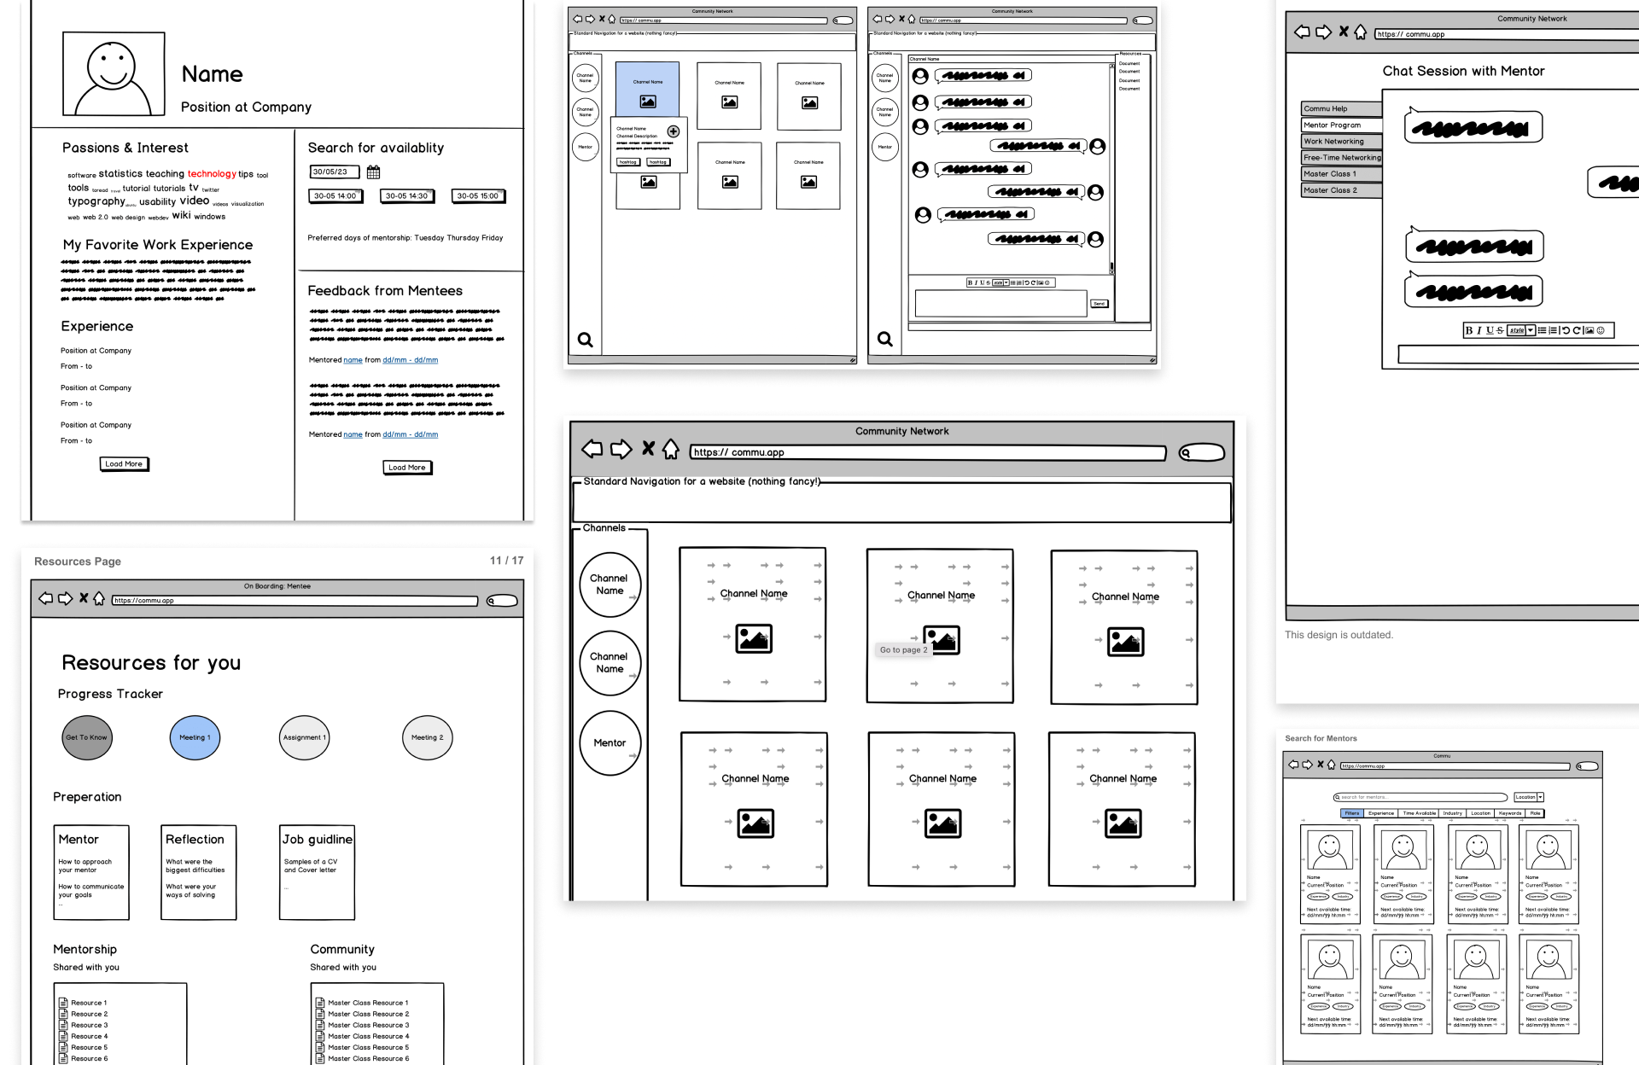The width and height of the screenshot is (1639, 1065).
Task: Open the style dropdown in Chat Session toolbar
Action: (1531, 331)
